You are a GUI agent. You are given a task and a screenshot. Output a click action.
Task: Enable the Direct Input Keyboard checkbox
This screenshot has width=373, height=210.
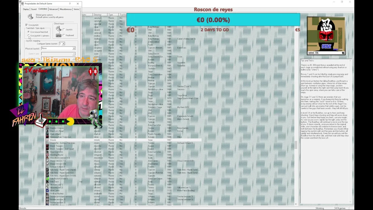pyautogui.click(x=64, y=35)
